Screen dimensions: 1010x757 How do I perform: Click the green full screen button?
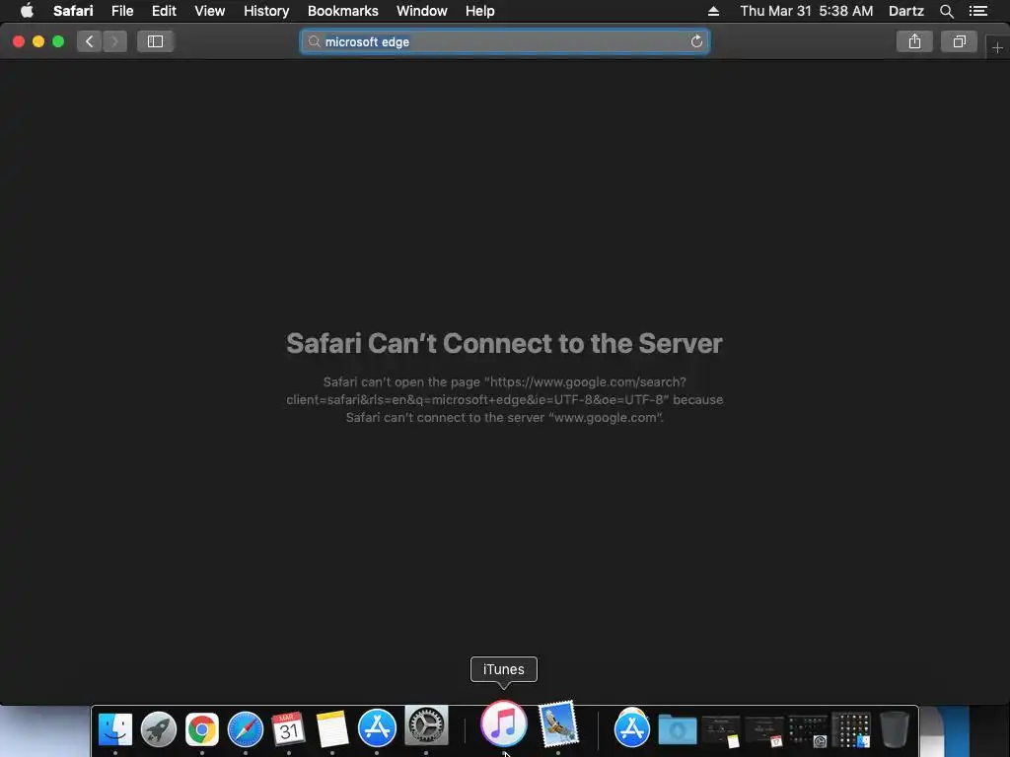click(58, 41)
